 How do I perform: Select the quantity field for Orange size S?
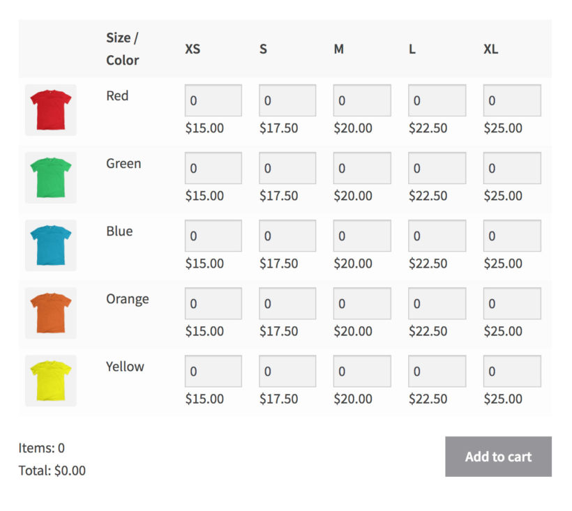coord(287,303)
